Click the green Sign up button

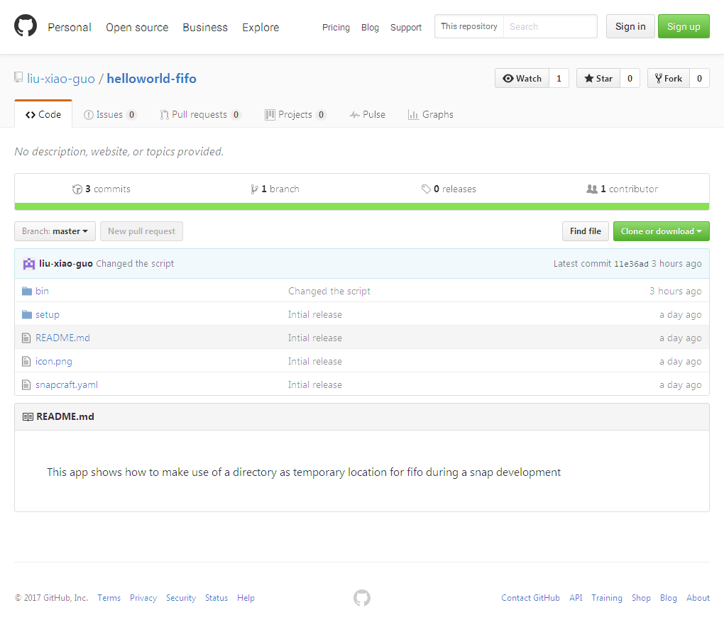coord(684,26)
